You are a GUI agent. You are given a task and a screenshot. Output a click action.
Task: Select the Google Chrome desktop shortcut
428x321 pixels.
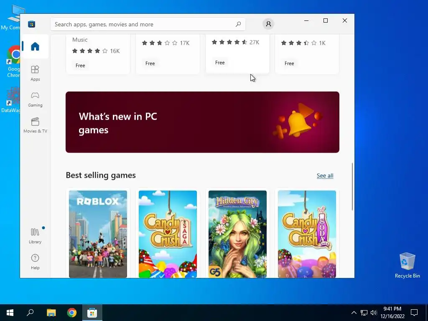coord(14,62)
